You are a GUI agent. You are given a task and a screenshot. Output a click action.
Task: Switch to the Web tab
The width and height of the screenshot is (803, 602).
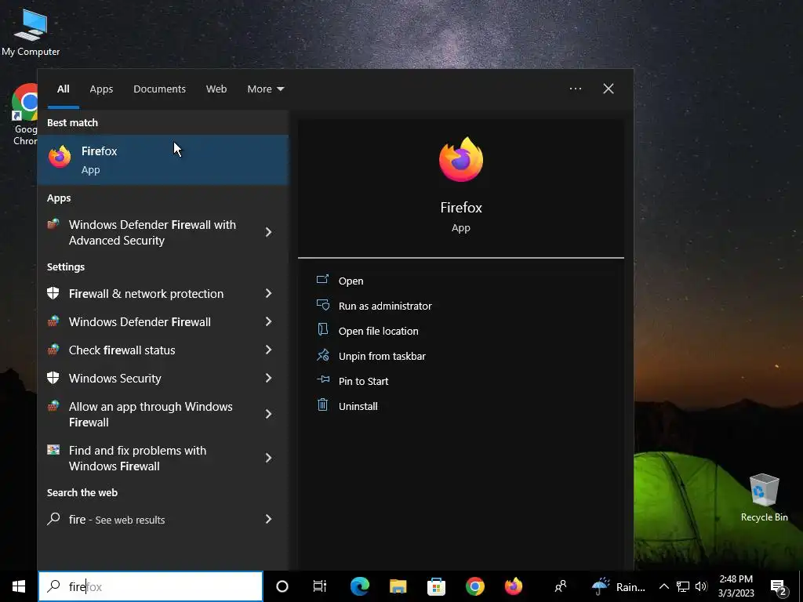pyautogui.click(x=216, y=89)
